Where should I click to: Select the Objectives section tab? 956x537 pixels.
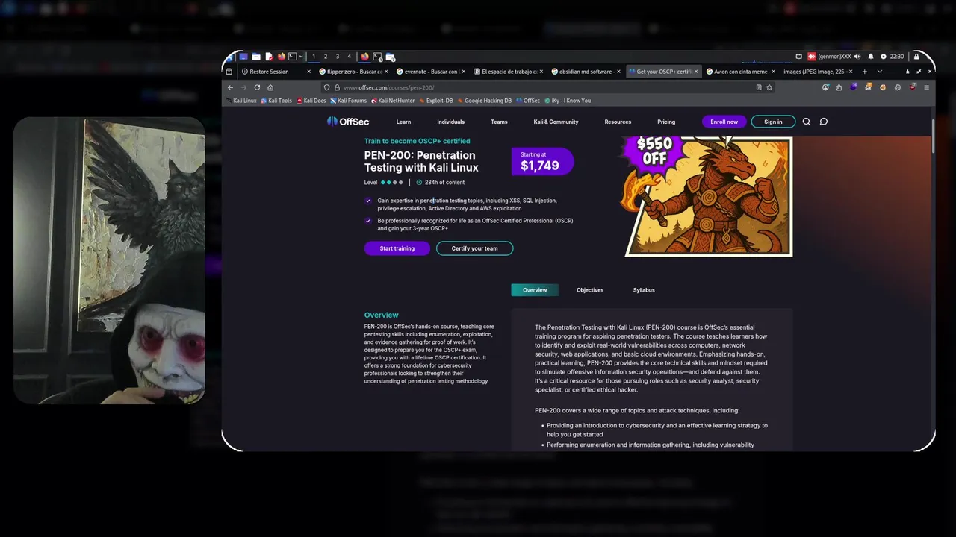(x=590, y=290)
